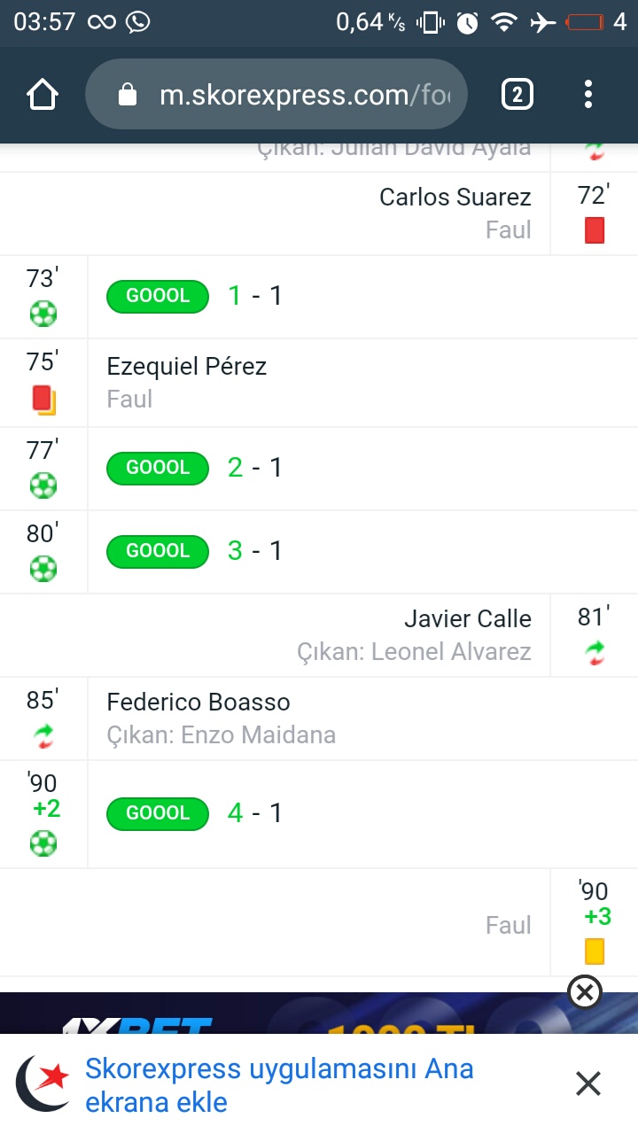
Task: Select the Javier Calle substitution entry
Action: 319,635
